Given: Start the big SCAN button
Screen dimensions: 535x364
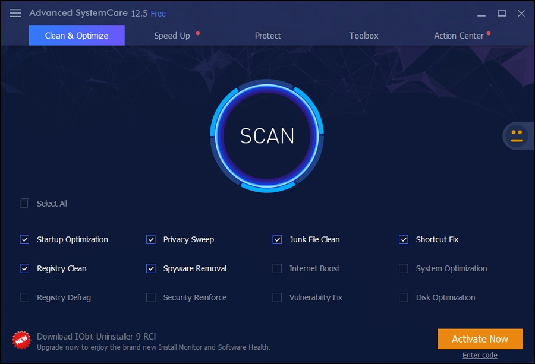Looking at the screenshot, I should [267, 135].
